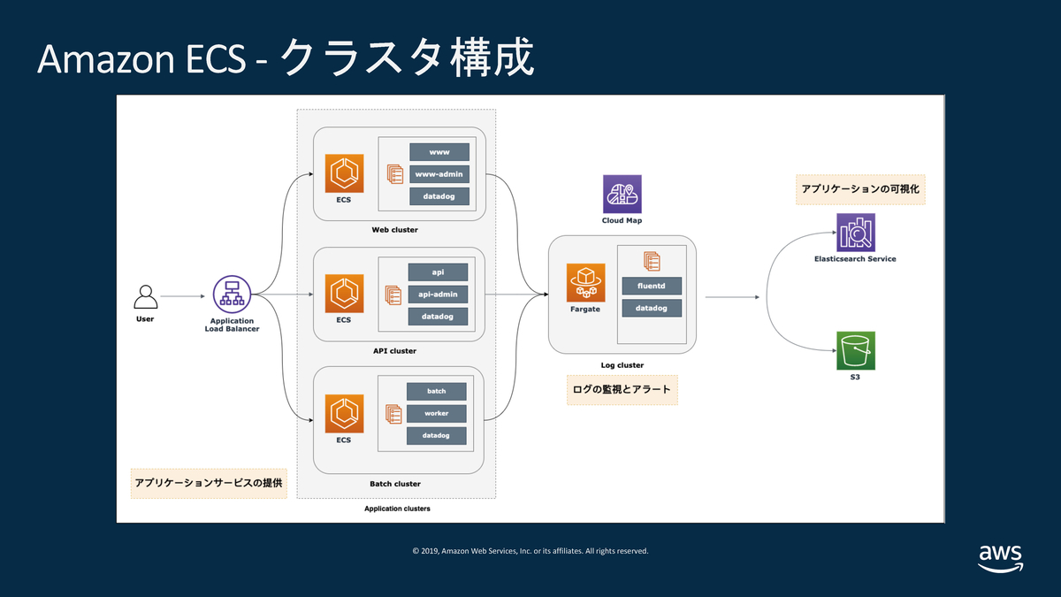Select the Cloud Map icon

tap(622, 194)
